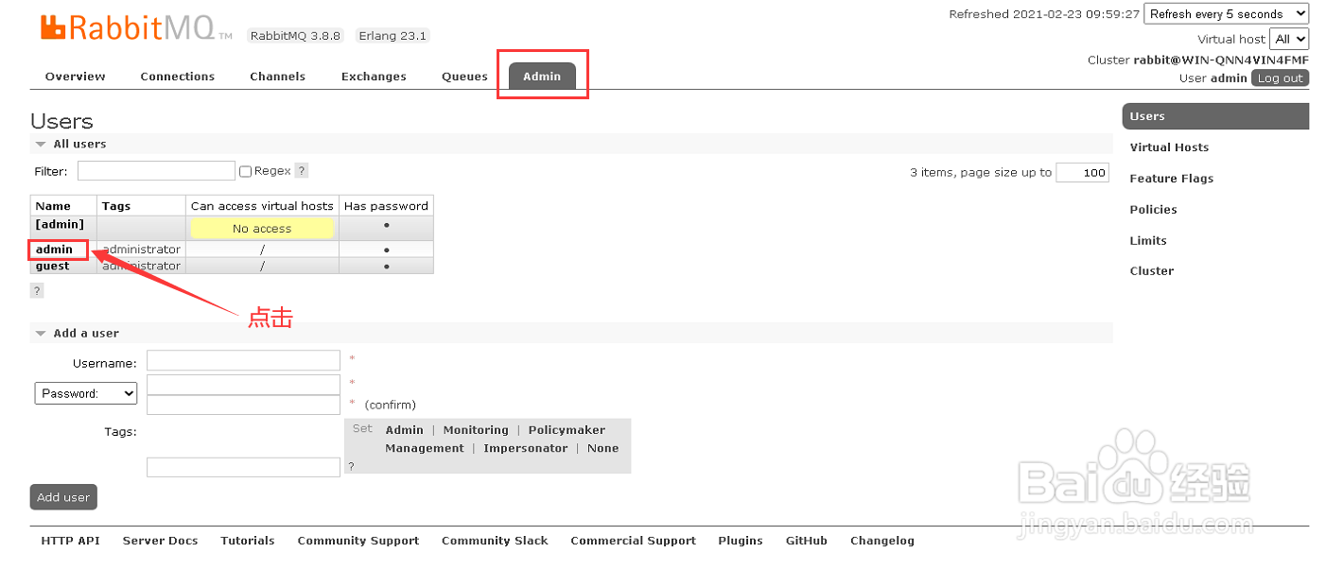This screenshot has height=570, width=1326.
Task: Focus the Filter input field
Action: [x=156, y=171]
